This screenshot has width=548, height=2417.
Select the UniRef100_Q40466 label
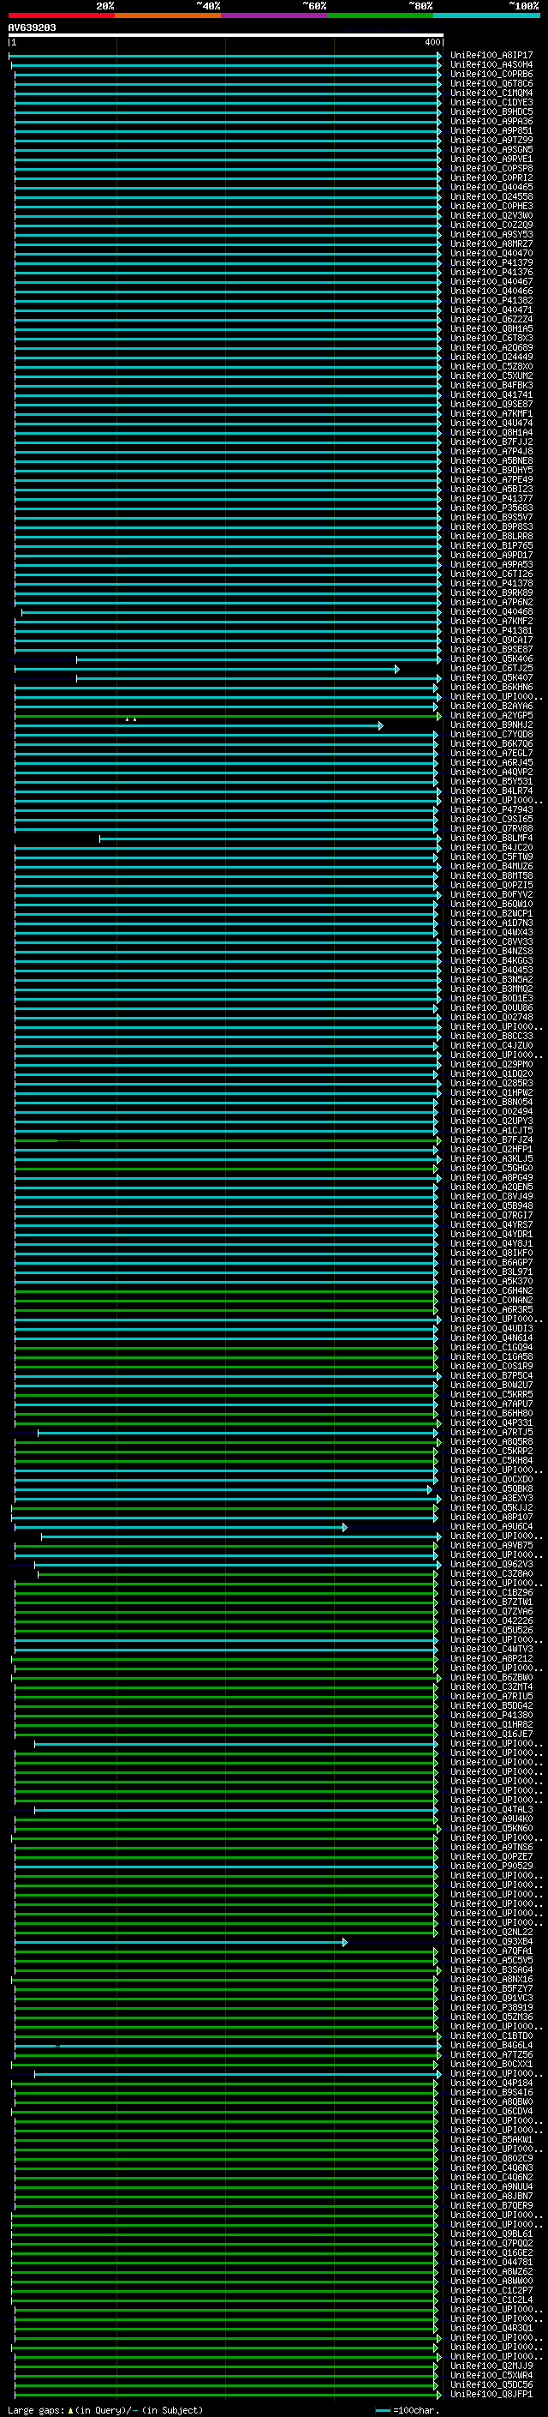(x=491, y=291)
